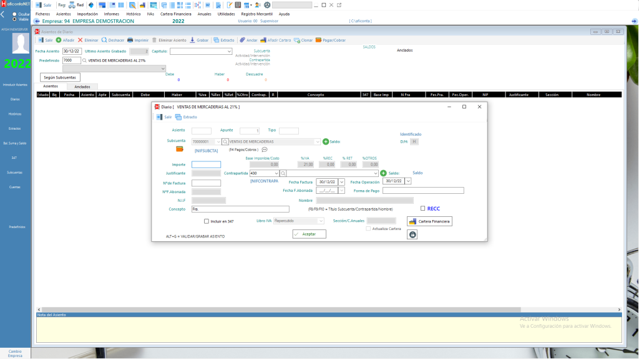Click the Añadir Cartera icon
This screenshot has width=639, height=359.
(263, 41)
